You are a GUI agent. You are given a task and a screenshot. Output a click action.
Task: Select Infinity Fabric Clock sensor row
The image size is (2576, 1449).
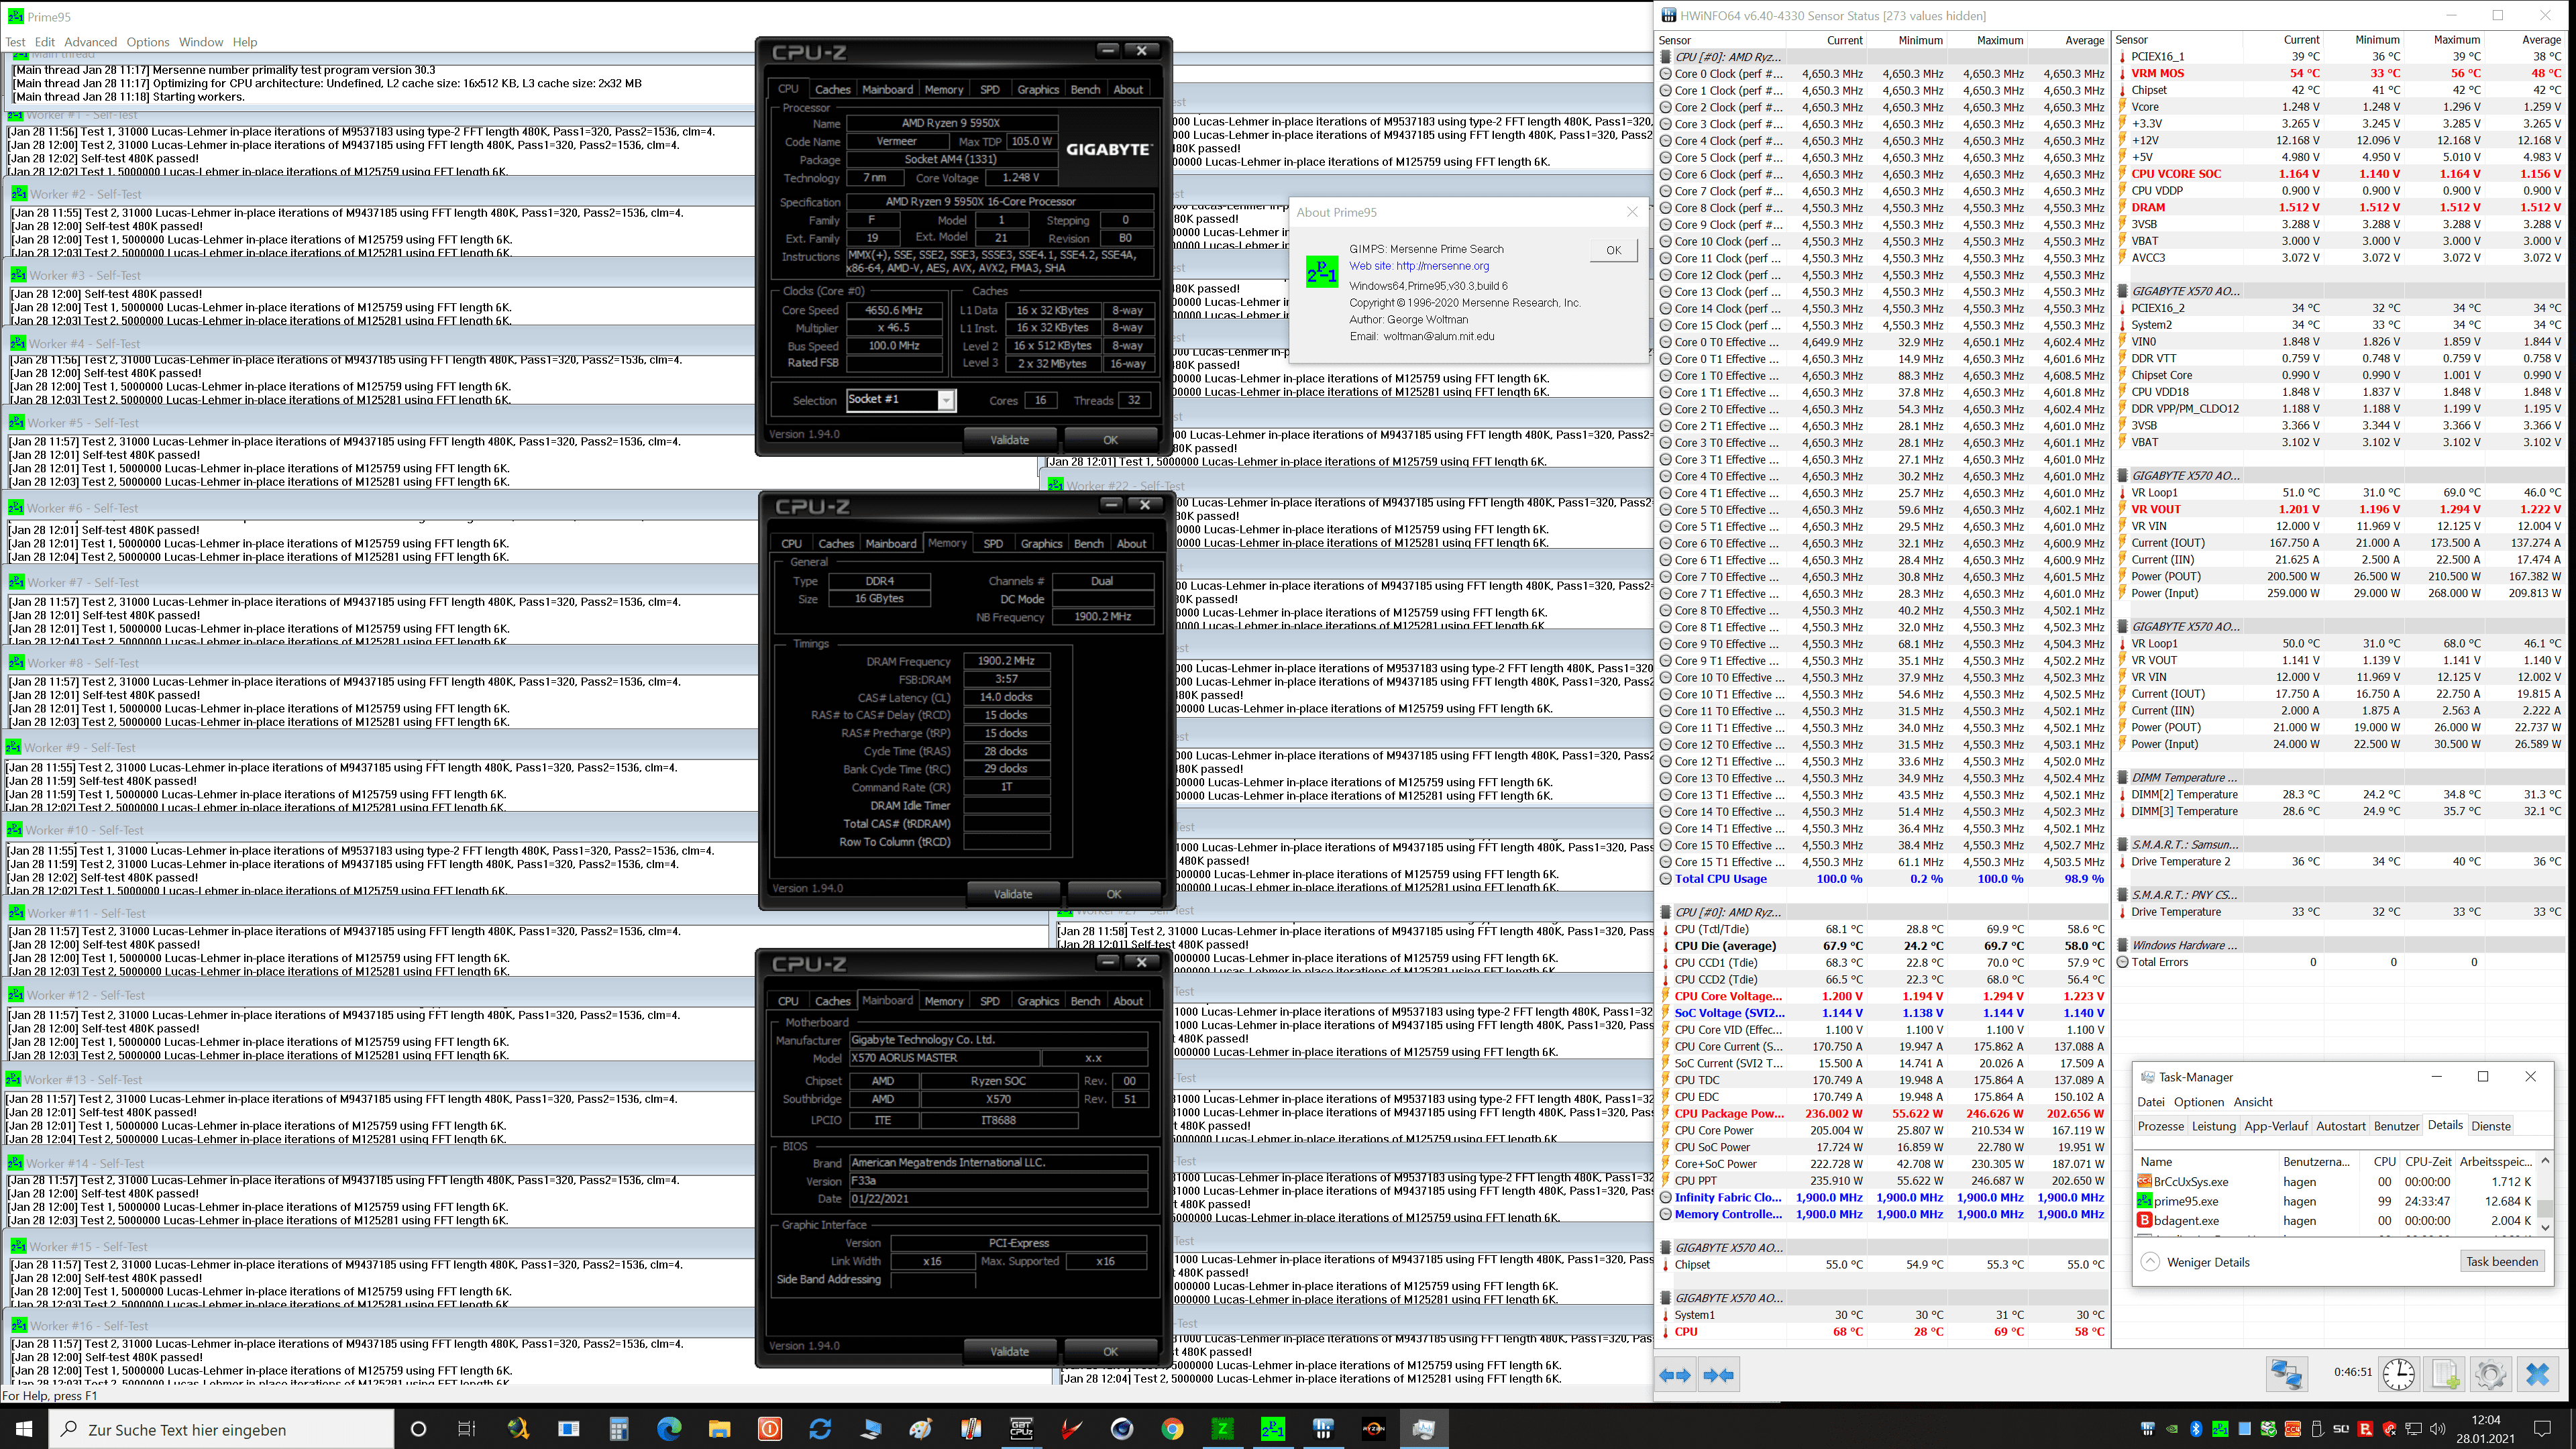1882,1197
